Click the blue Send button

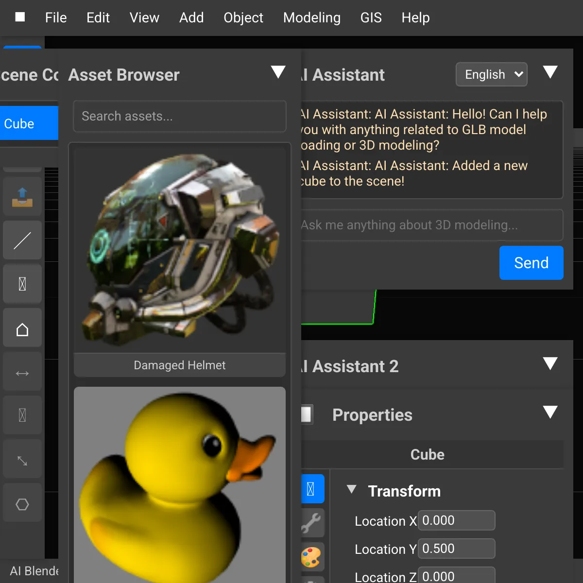point(532,263)
